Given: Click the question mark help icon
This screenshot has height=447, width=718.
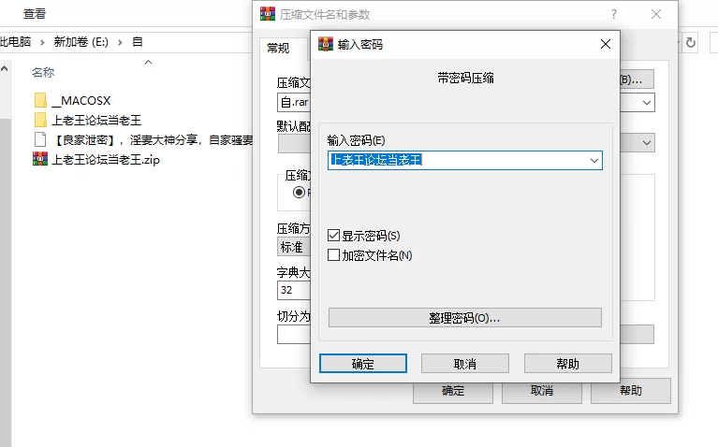Looking at the screenshot, I should (614, 14).
